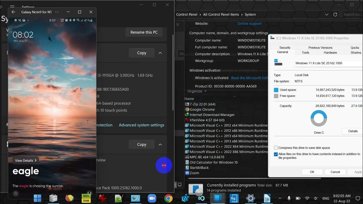
Task: Enable Compress this drive to save disk space
Action: pos(276,148)
